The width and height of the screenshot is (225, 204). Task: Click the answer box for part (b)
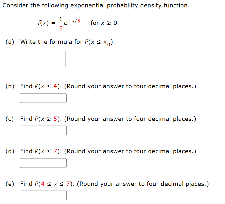(x=43, y=98)
